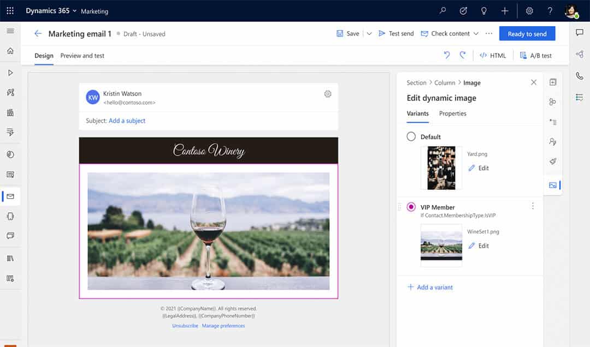590x347 pixels.
Task: Click the redo arrow icon
Action: pos(463,55)
